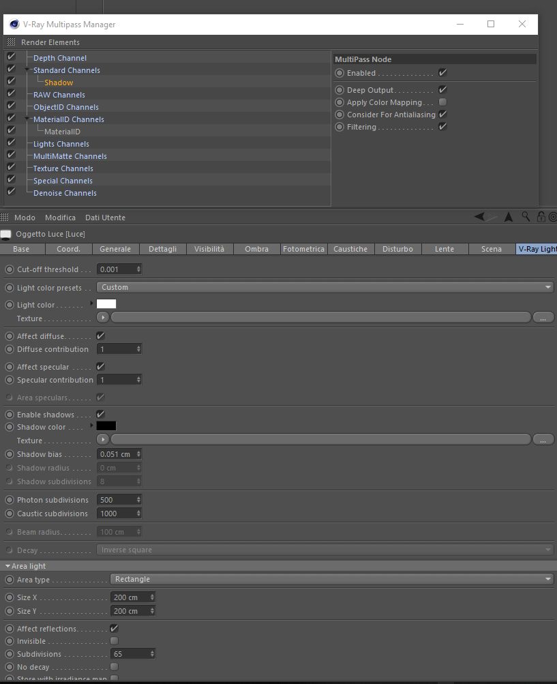Viewport: 557px width, 684px height.
Task: Toggle the padlock icon in Attribute Manager
Action: coord(541,216)
